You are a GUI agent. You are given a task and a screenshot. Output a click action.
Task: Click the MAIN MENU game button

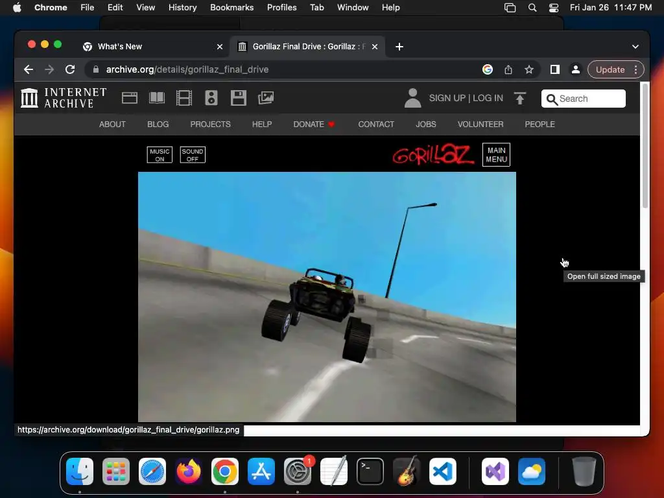coord(496,155)
